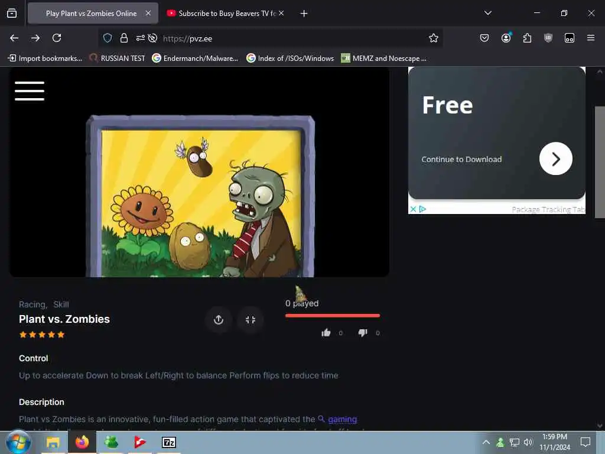Open the volume control in tray
Image resolution: width=605 pixels, height=454 pixels.
528,442
